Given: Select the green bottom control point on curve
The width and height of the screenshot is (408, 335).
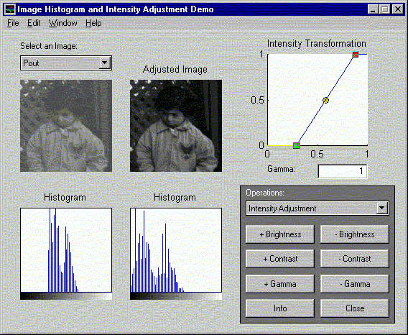Looking at the screenshot, I should click(296, 145).
